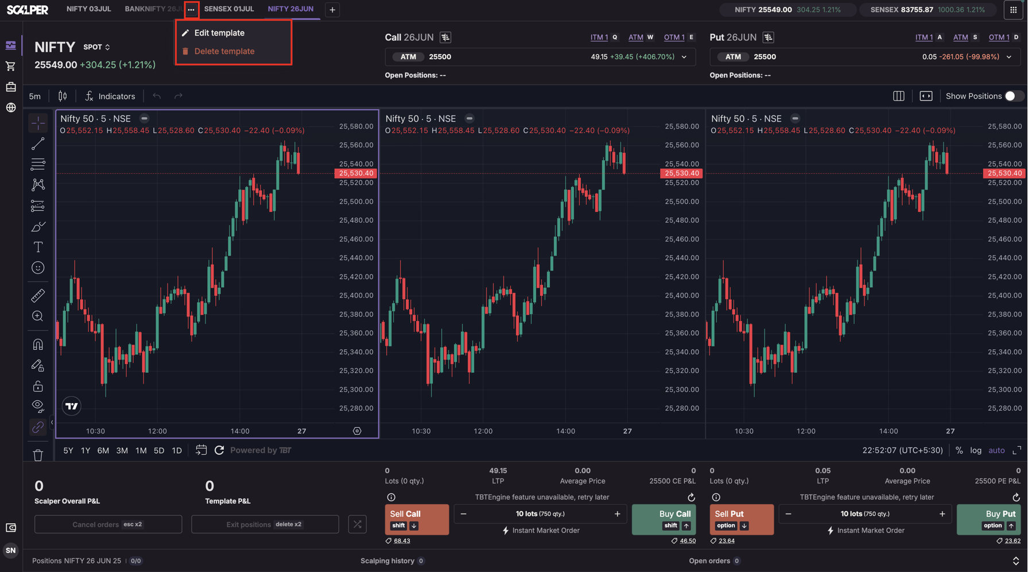Select the 5D chart time range

point(159,451)
